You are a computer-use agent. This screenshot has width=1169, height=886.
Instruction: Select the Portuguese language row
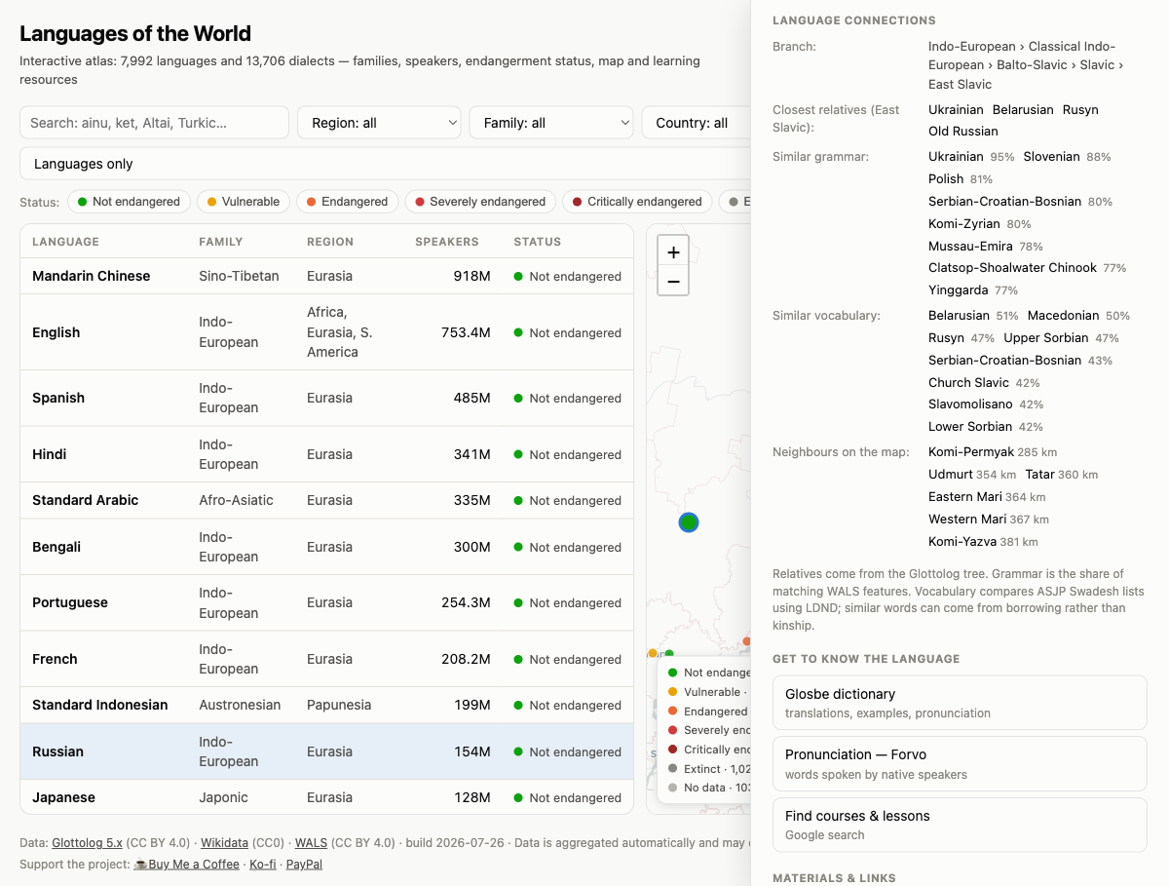(x=327, y=602)
